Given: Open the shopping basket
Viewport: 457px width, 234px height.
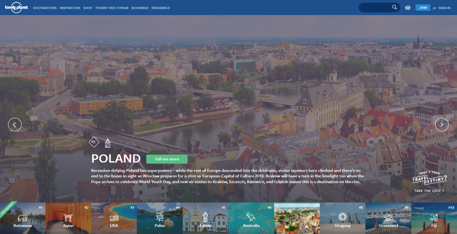Looking at the screenshot, I should pos(408,8).
